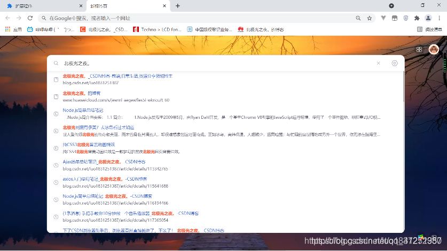447x251 pixels.
Task: Click the bookmark icon beside the huaweicloud result
Action: pos(56,96)
